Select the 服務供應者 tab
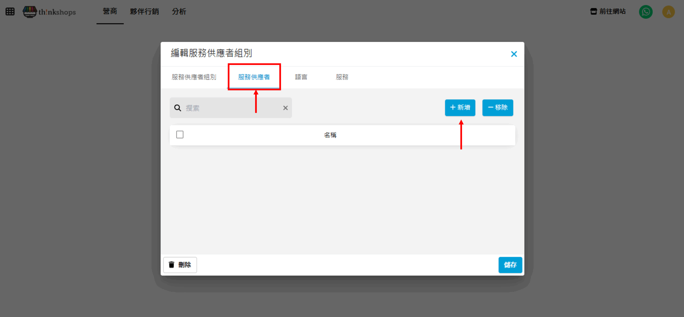Screen dimensions: 684x317 (x=254, y=77)
